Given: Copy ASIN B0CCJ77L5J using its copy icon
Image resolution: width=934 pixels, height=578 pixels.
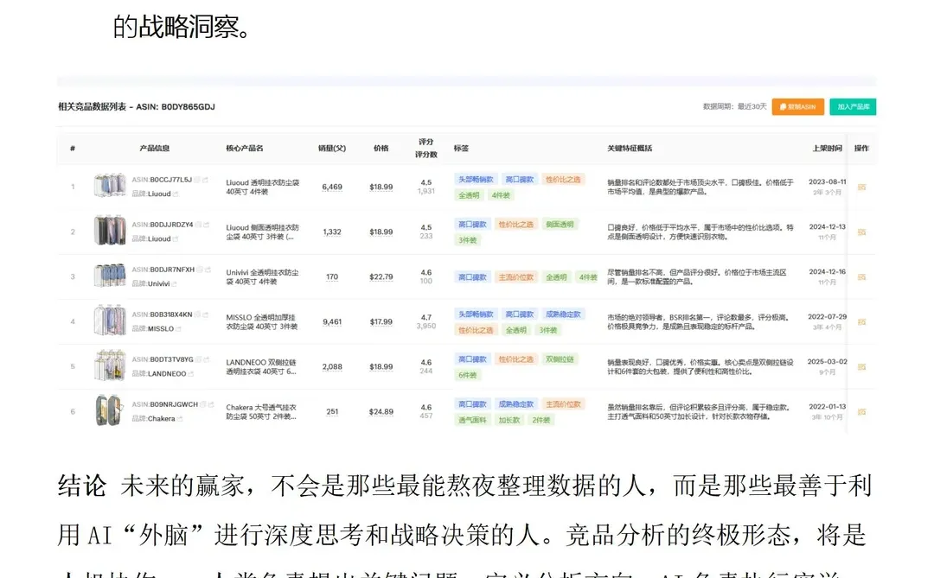Looking at the screenshot, I should click(x=196, y=180).
